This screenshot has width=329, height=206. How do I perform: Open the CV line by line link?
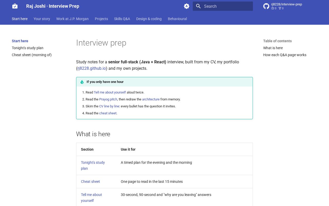[x=109, y=106]
